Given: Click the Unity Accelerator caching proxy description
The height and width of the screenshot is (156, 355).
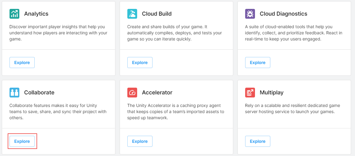Looking at the screenshot, I should [176, 112].
